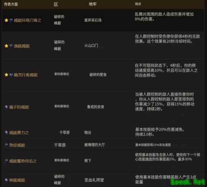
Task: Click the 描述 column header
Action: pos(138,4)
